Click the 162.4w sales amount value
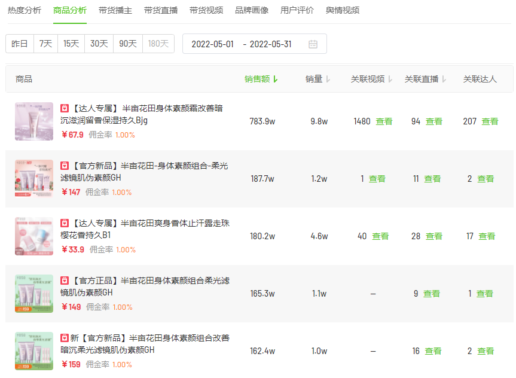The image size is (516, 378). pyautogui.click(x=262, y=351)
